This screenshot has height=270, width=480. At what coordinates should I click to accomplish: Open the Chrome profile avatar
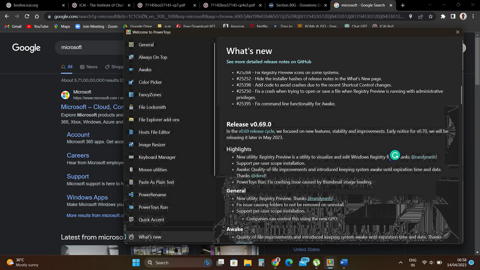(x=463, y=17)
